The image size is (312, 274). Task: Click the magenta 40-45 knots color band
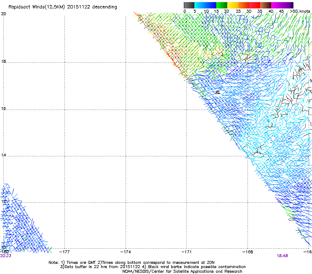[x=277, y=5]
